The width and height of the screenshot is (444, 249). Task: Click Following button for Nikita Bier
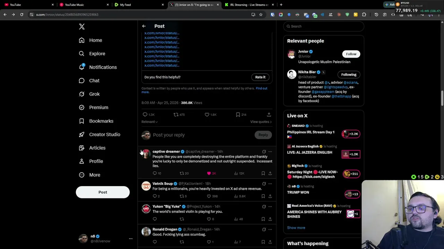pos(349,75)
